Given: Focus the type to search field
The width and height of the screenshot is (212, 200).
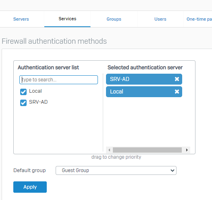Looking at the screenshot, I should 58,80.
